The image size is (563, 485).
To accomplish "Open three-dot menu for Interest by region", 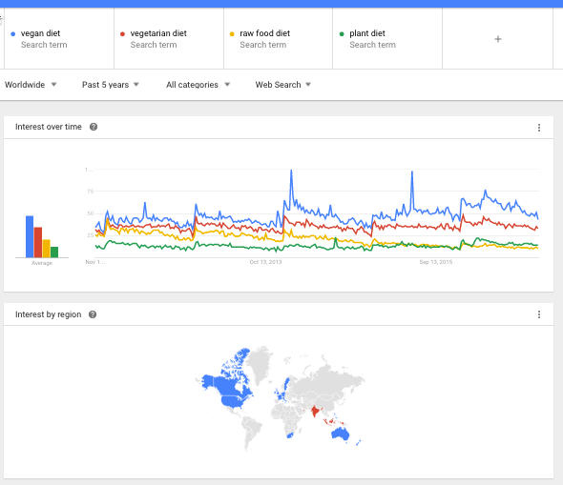I will click(x=539, y=314).
